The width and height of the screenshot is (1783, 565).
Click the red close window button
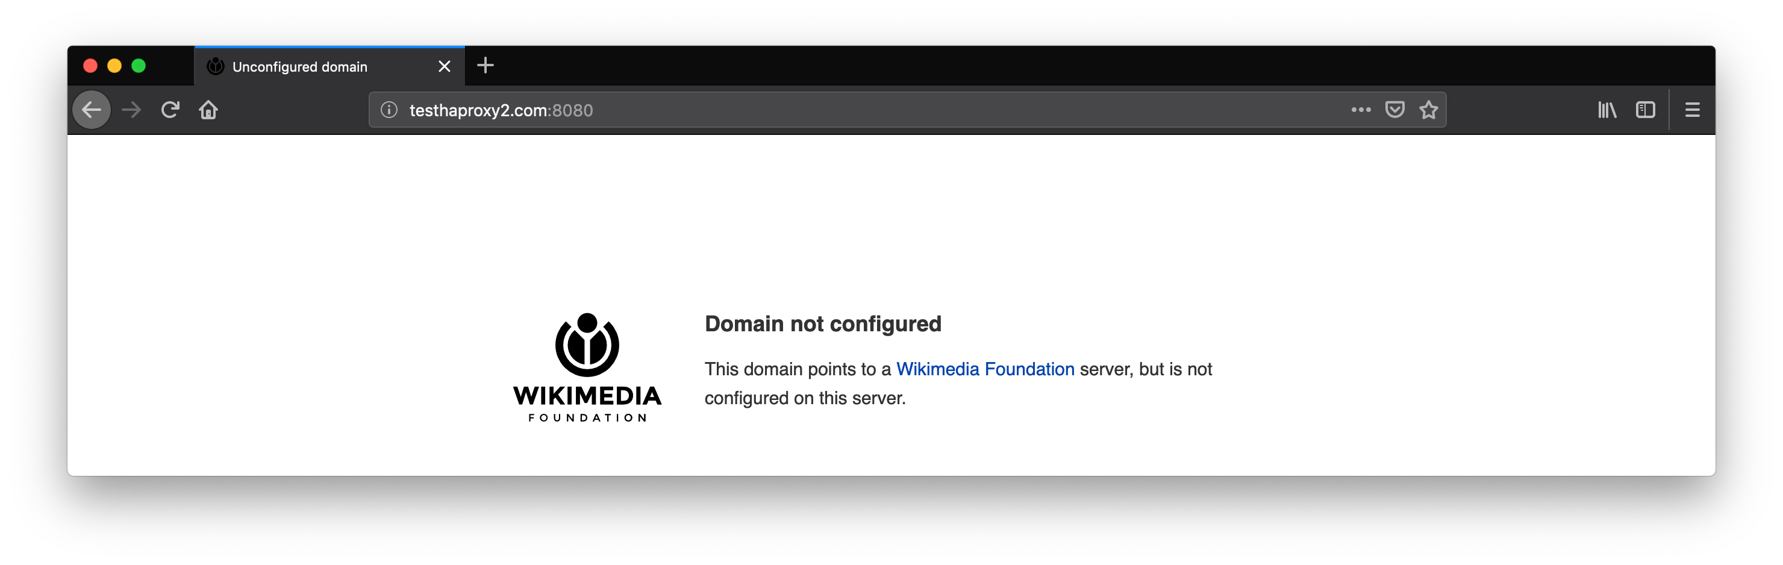(90, 66)
